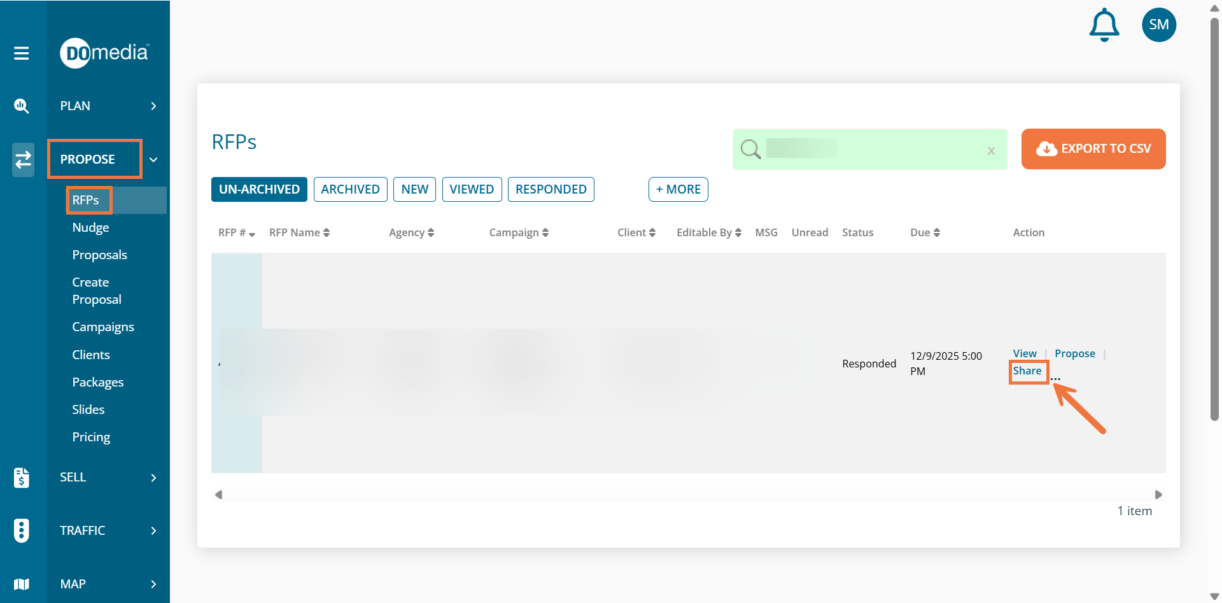Viewport: 1222px width, 603px height.
Task: Expand the PLAN menu chevron
Action: pos(153,106)
